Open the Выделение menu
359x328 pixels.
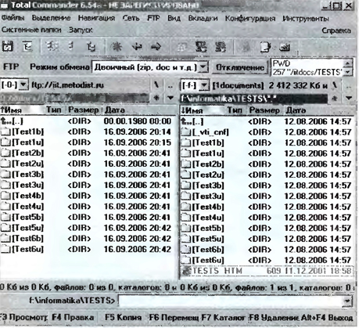coord(51,18)
